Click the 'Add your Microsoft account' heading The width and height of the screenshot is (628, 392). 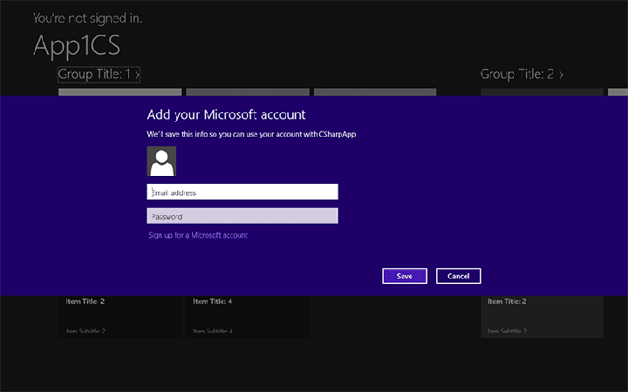coord(226,115)
